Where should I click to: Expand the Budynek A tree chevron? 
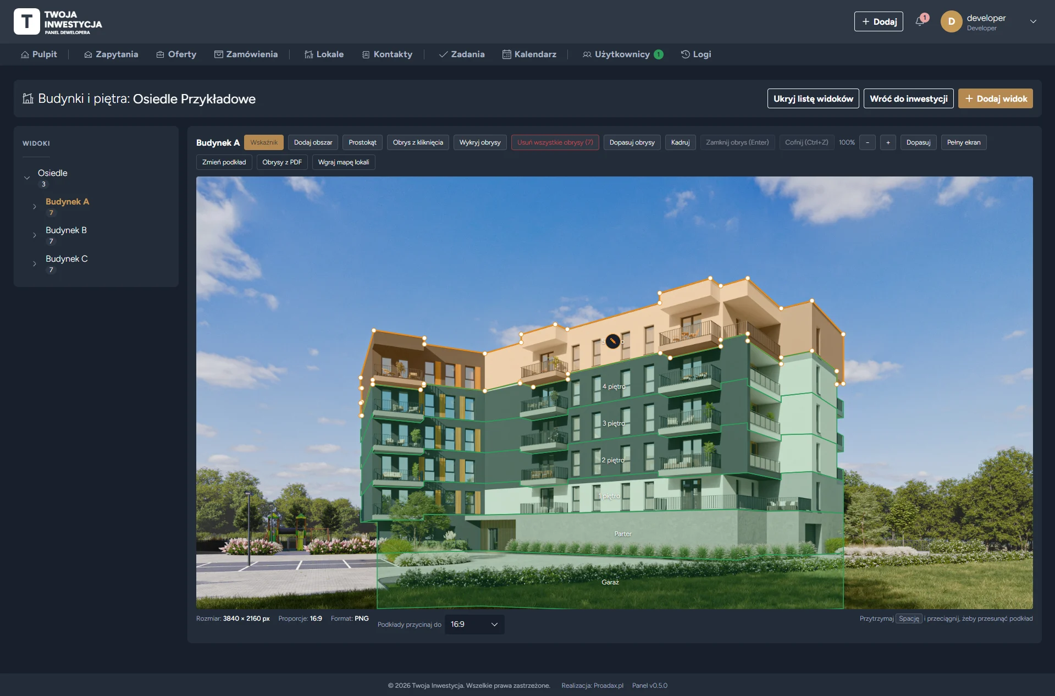35,207
